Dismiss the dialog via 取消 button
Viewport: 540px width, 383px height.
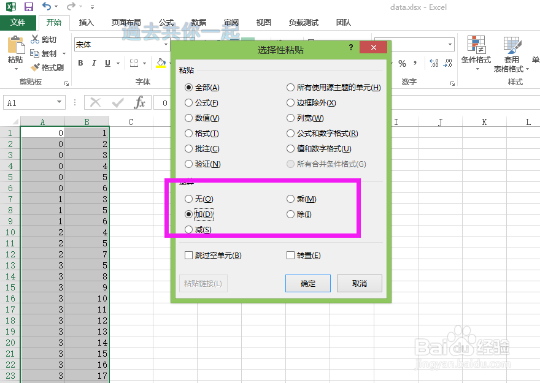coord(359,283)
